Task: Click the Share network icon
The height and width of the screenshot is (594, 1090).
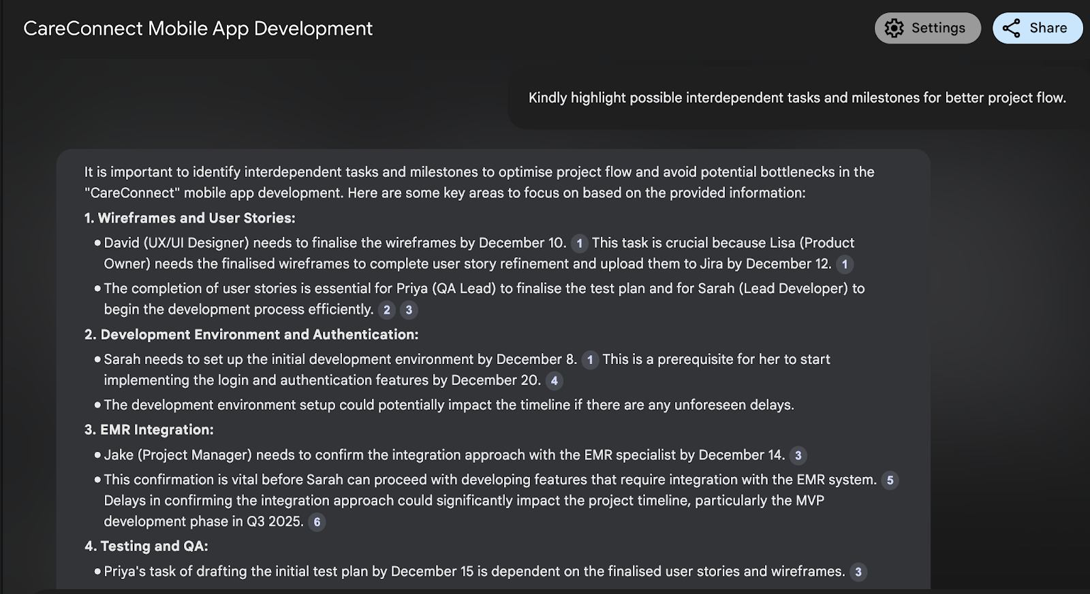Action: click(1012, 28)
